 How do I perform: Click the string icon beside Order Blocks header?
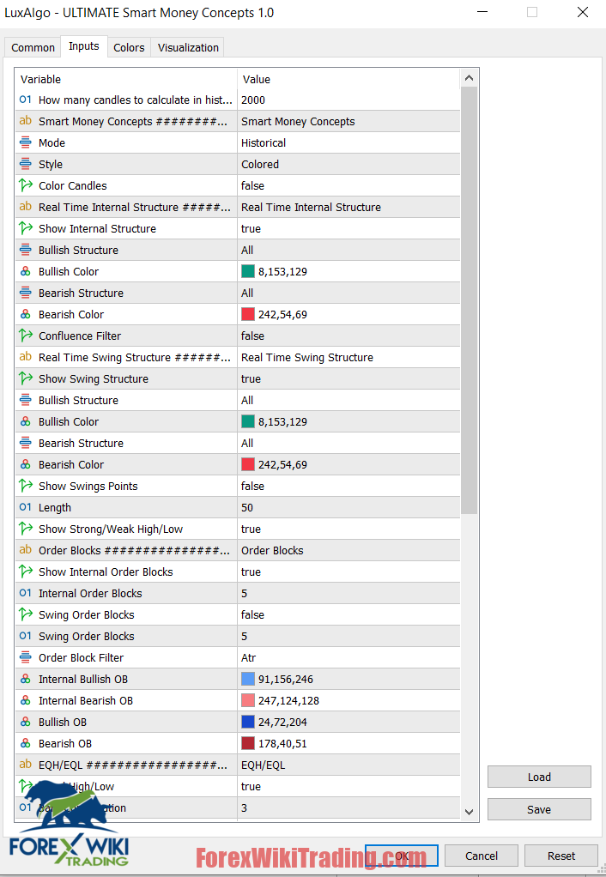[x=25, y=550]
